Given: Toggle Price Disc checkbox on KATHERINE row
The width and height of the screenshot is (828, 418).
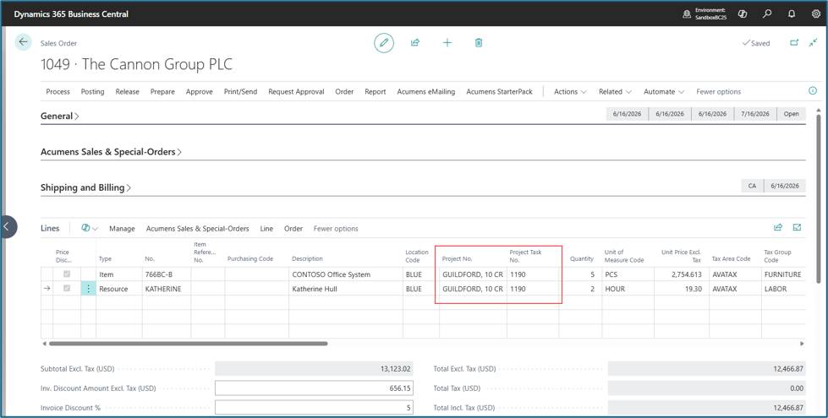Looking at the screenshot, I should click(x=67, y=288).
